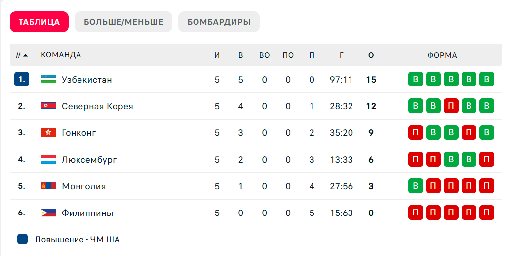Select the ТАБЛИЦА tab
507x256 pixels.
(39, 22)
